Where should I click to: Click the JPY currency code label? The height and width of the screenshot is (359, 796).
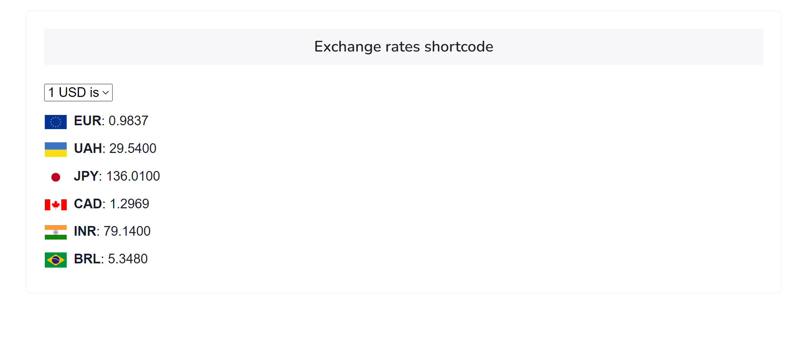tap(86, 176)
